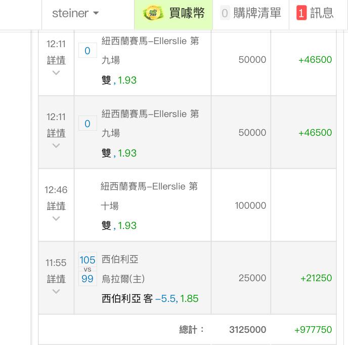Click the 購牌清單 zero count badge

tap(225, 13)
